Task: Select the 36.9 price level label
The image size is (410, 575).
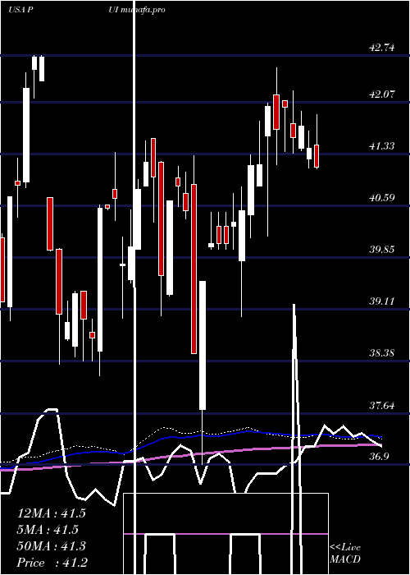Action: tap(382, 456)
